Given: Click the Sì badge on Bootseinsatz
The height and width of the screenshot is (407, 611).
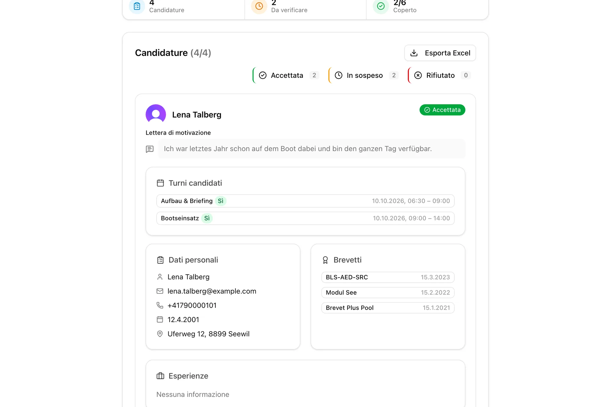Looking at the screenshot, I should (x=207, y=218).
